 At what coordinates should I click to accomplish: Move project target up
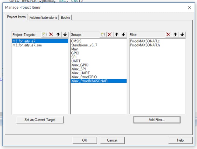58,34
